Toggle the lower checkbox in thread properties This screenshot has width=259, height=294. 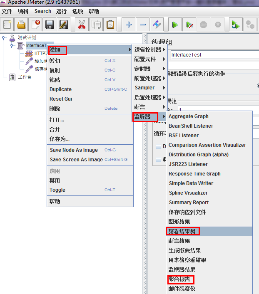click(158, 160)
